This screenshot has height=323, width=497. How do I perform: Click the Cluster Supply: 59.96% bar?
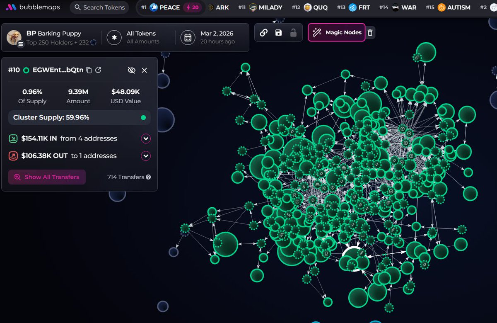click(x=80, y=117)
